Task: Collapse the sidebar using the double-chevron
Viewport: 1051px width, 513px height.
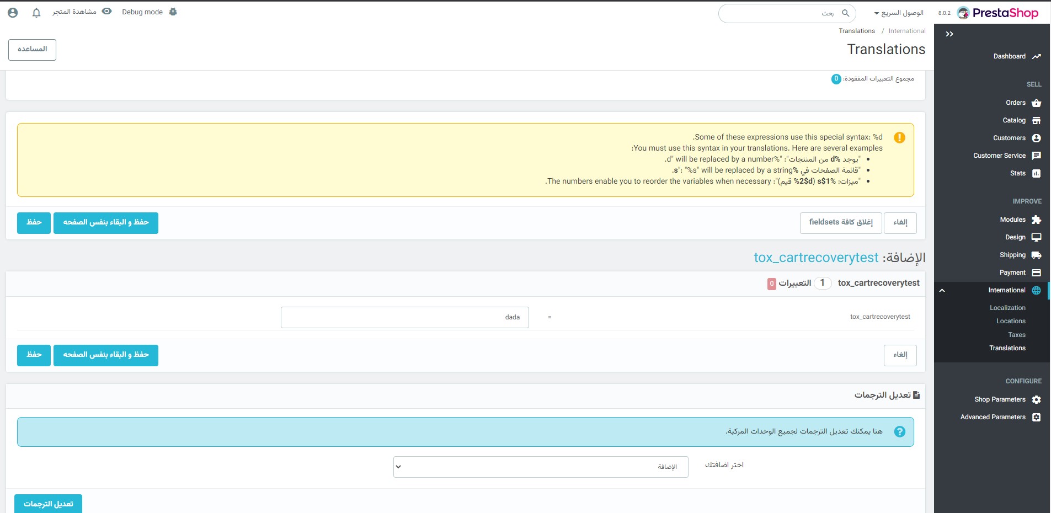Action: (950, 34)
